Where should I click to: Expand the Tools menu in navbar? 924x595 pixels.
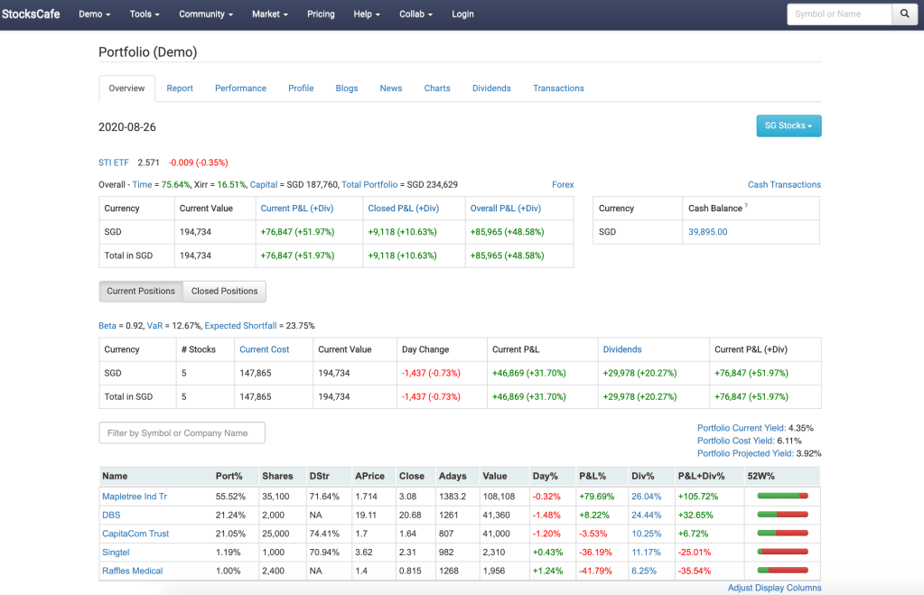(x=145, y=14)
